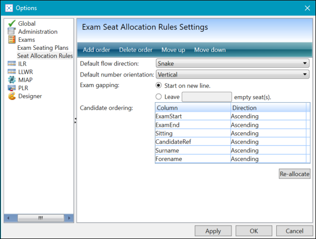Viewport: 316px width, 239px height.
Task: Click Move down in toolbar
Action: click(x=210, y=50)
